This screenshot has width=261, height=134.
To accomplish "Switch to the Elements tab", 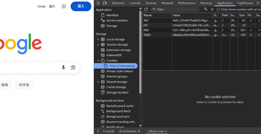I will 118,3.
